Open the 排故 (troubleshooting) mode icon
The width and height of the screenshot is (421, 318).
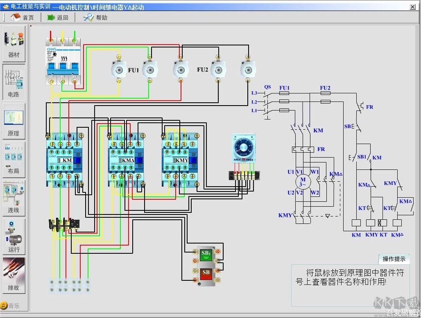(x=14, y=273)
